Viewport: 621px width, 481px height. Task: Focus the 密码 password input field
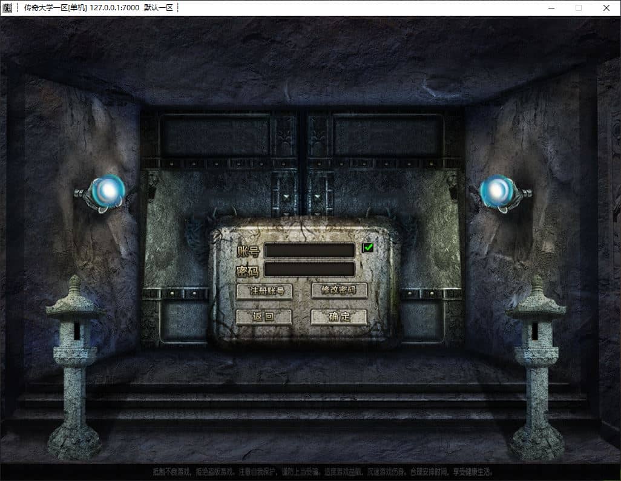click(x=310, y=270)
